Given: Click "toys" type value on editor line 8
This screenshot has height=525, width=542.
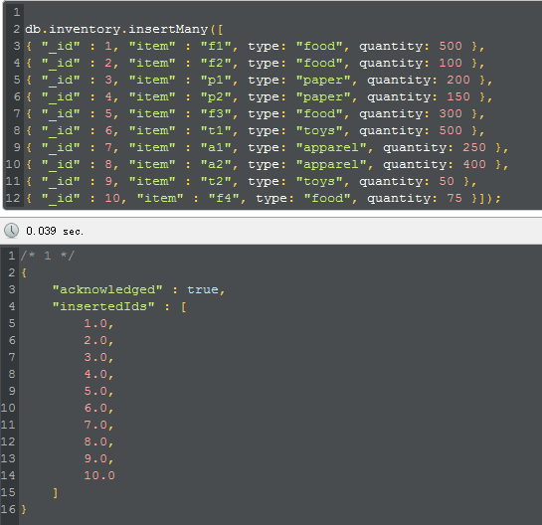Looking at the screenshot, I should 320,130.
